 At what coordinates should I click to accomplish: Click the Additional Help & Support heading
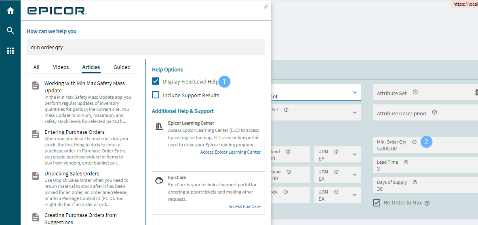(183, 111)
